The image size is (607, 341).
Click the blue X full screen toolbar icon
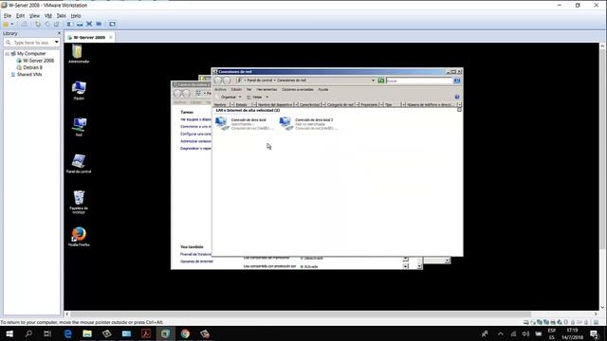89,24
